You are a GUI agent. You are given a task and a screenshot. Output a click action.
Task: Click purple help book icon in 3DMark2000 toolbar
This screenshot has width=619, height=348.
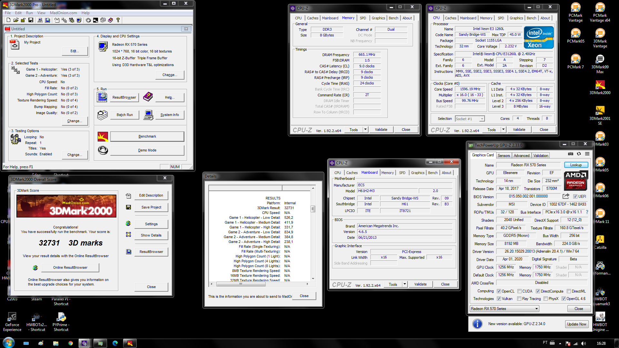[x=110, y=20]
